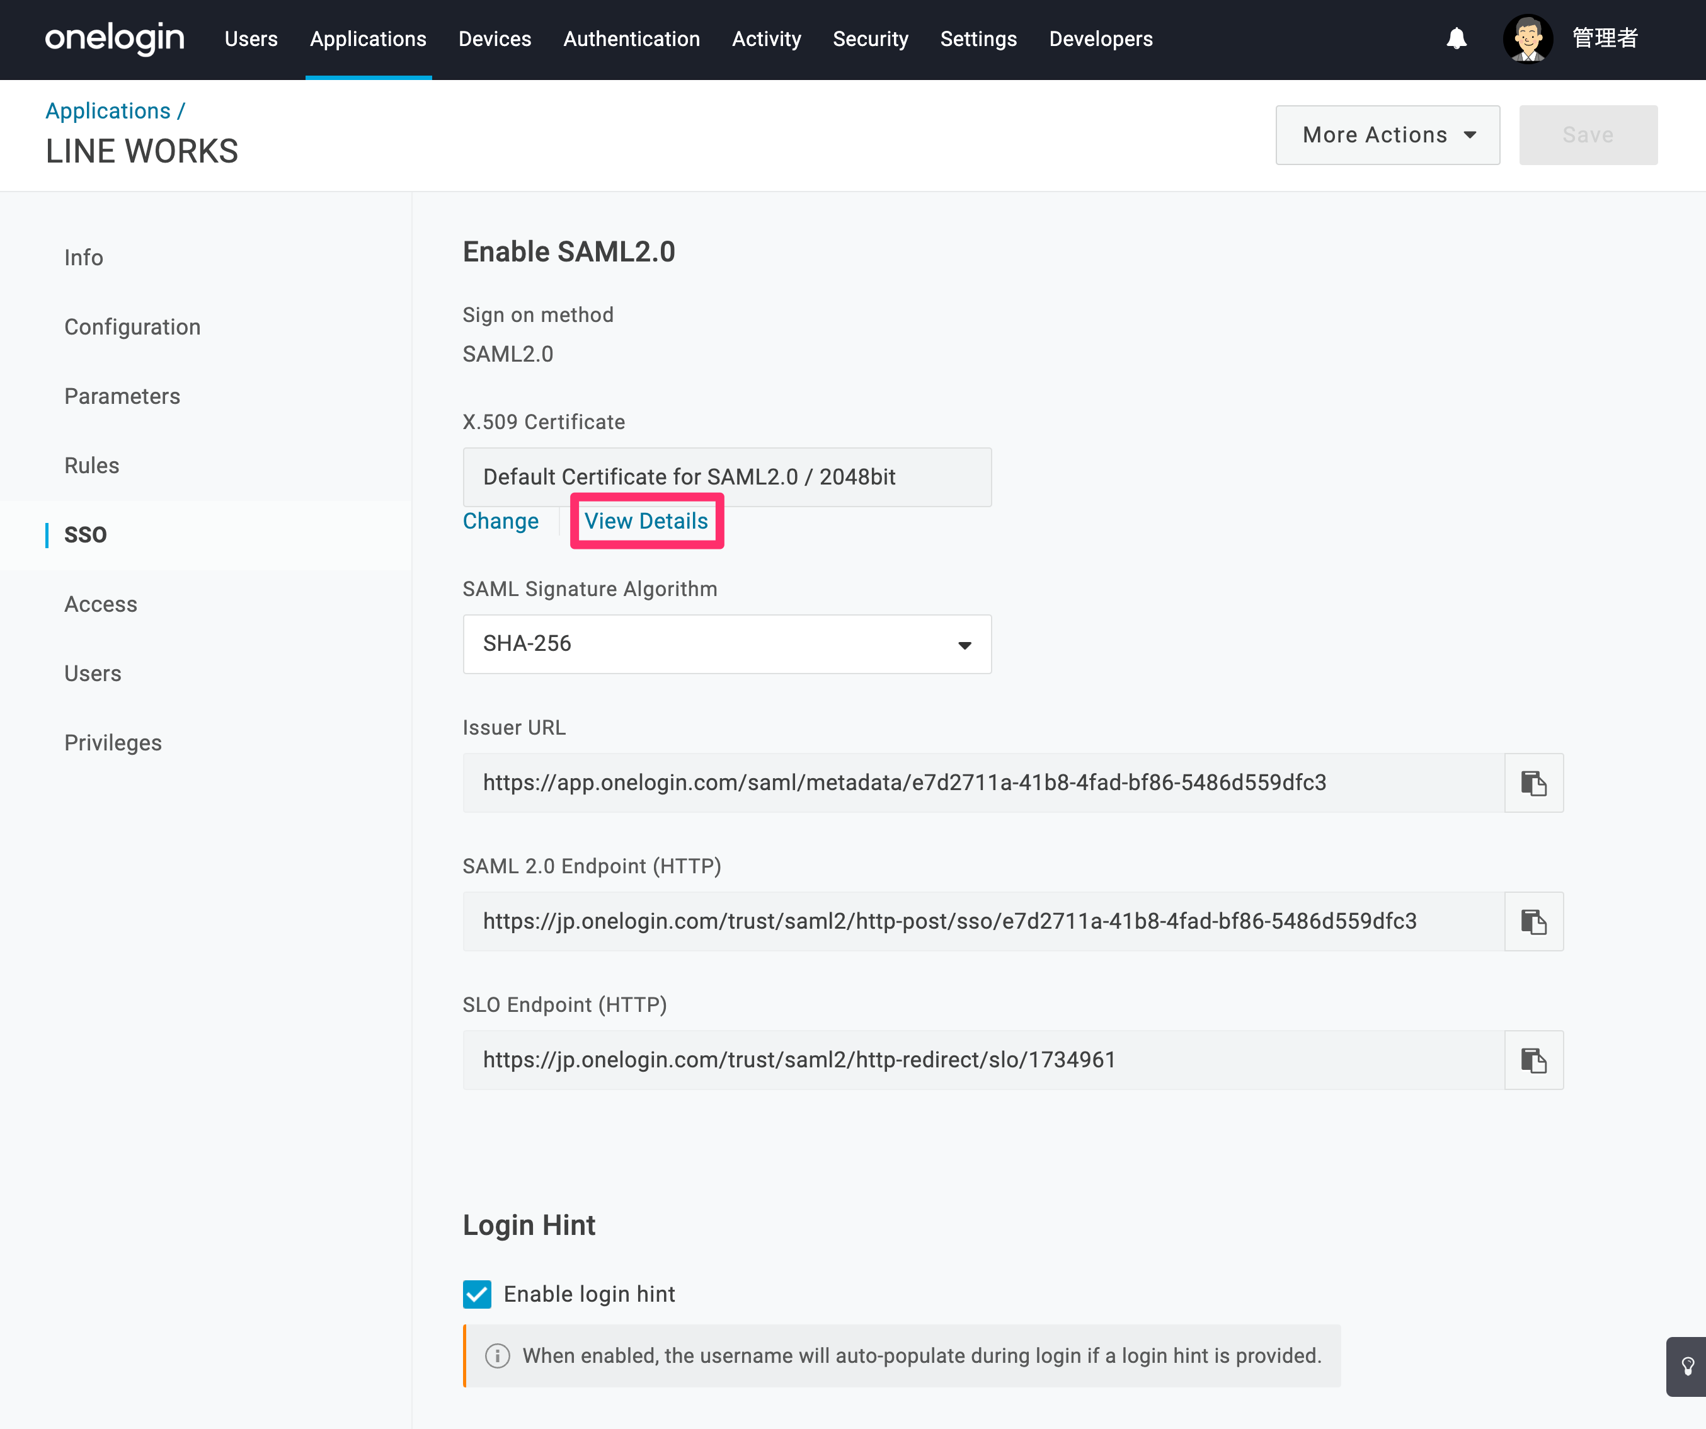Toggle the Enable login hint checkbox
The image size is (1706, 1429).
pyautogui.click(x=477, y=1294)
